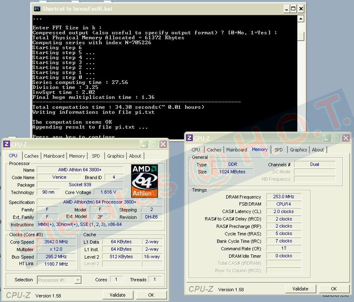
Task: Open About tab in right CPU-Z window
Action: coord(318,149)
